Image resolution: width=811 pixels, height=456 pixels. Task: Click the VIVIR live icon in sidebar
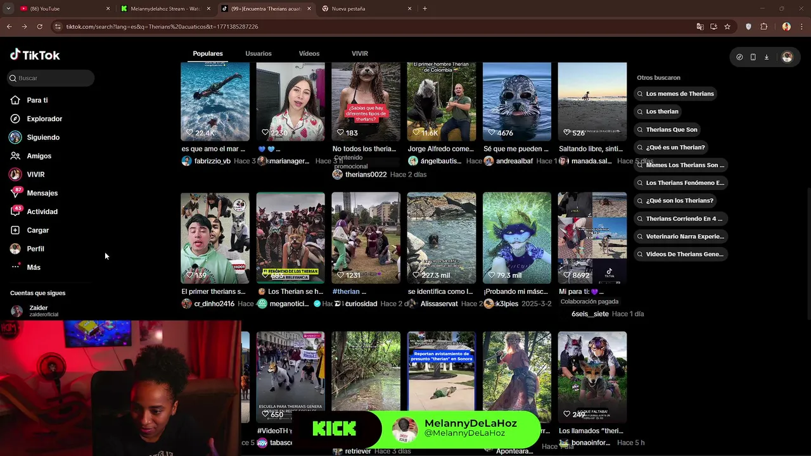pos(15,174)
